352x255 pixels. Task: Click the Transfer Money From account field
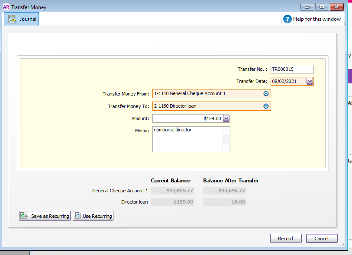point(207,94)
